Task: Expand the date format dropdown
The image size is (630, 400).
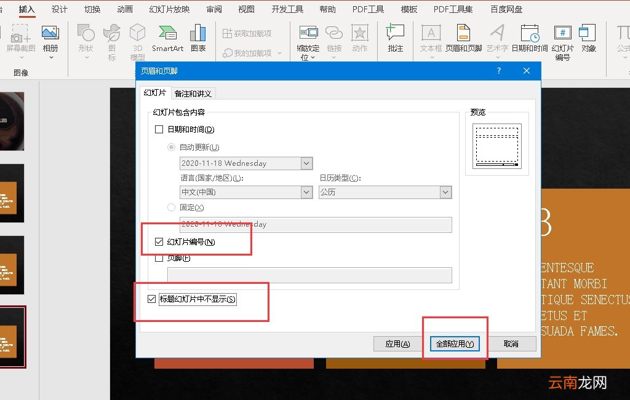Action: click(x=306, y=163)
